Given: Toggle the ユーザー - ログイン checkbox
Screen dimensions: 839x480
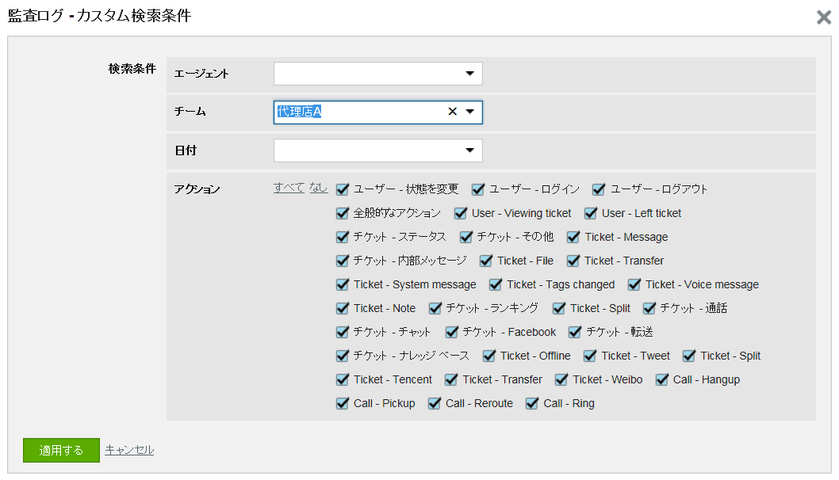Looking at the screenshot, I should pyautogui.click(x=478, y=189).
